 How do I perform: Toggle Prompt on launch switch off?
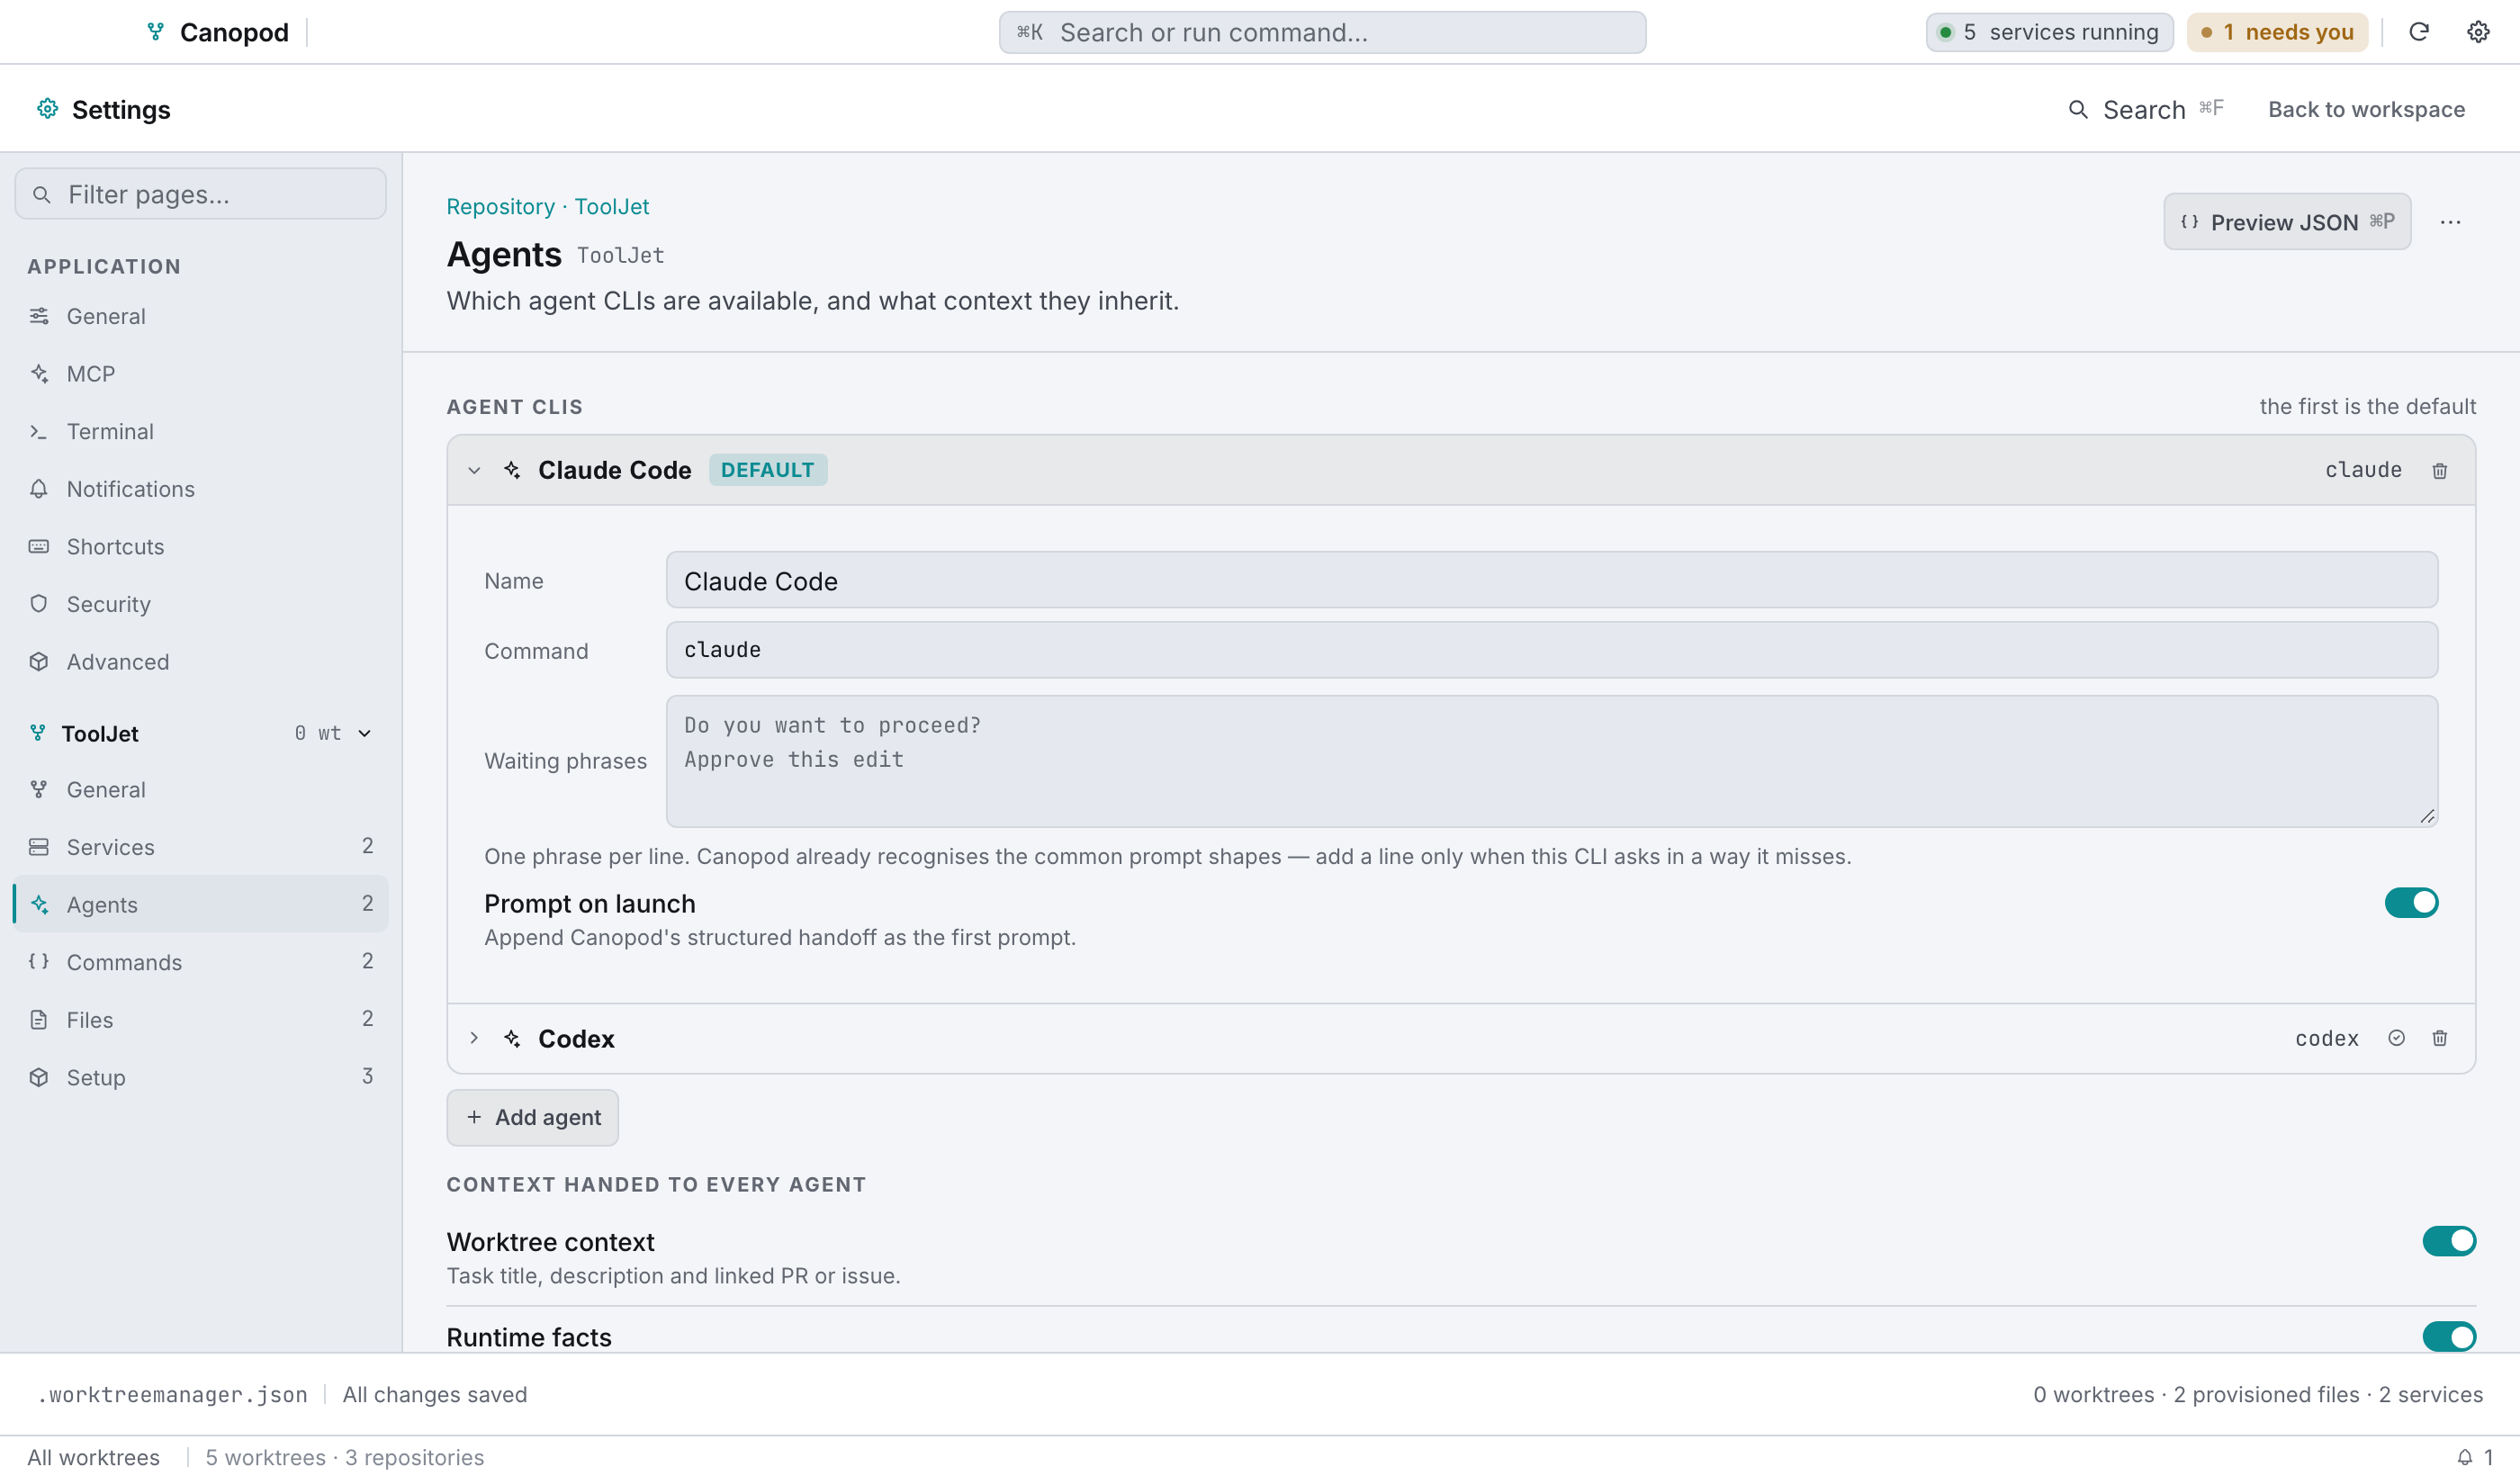[x=2410, y=902]
